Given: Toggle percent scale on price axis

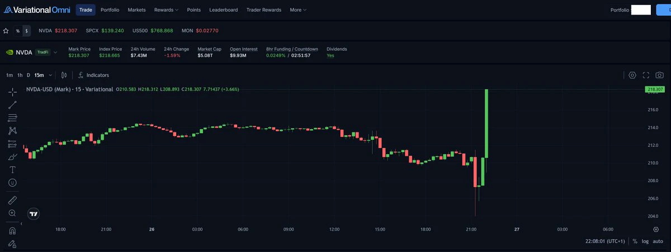Looking at the screenshot, I should tap(635, 241).
